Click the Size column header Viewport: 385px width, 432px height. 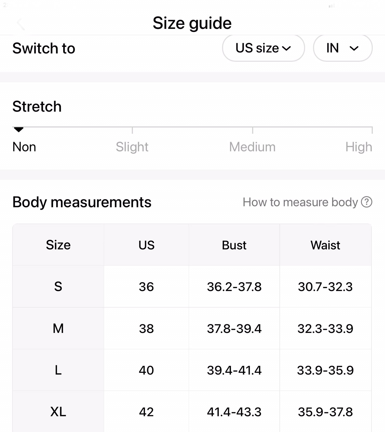coord(58,245)
